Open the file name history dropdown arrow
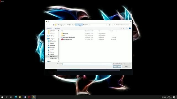 pyautogui.click(x=111, y=64)
